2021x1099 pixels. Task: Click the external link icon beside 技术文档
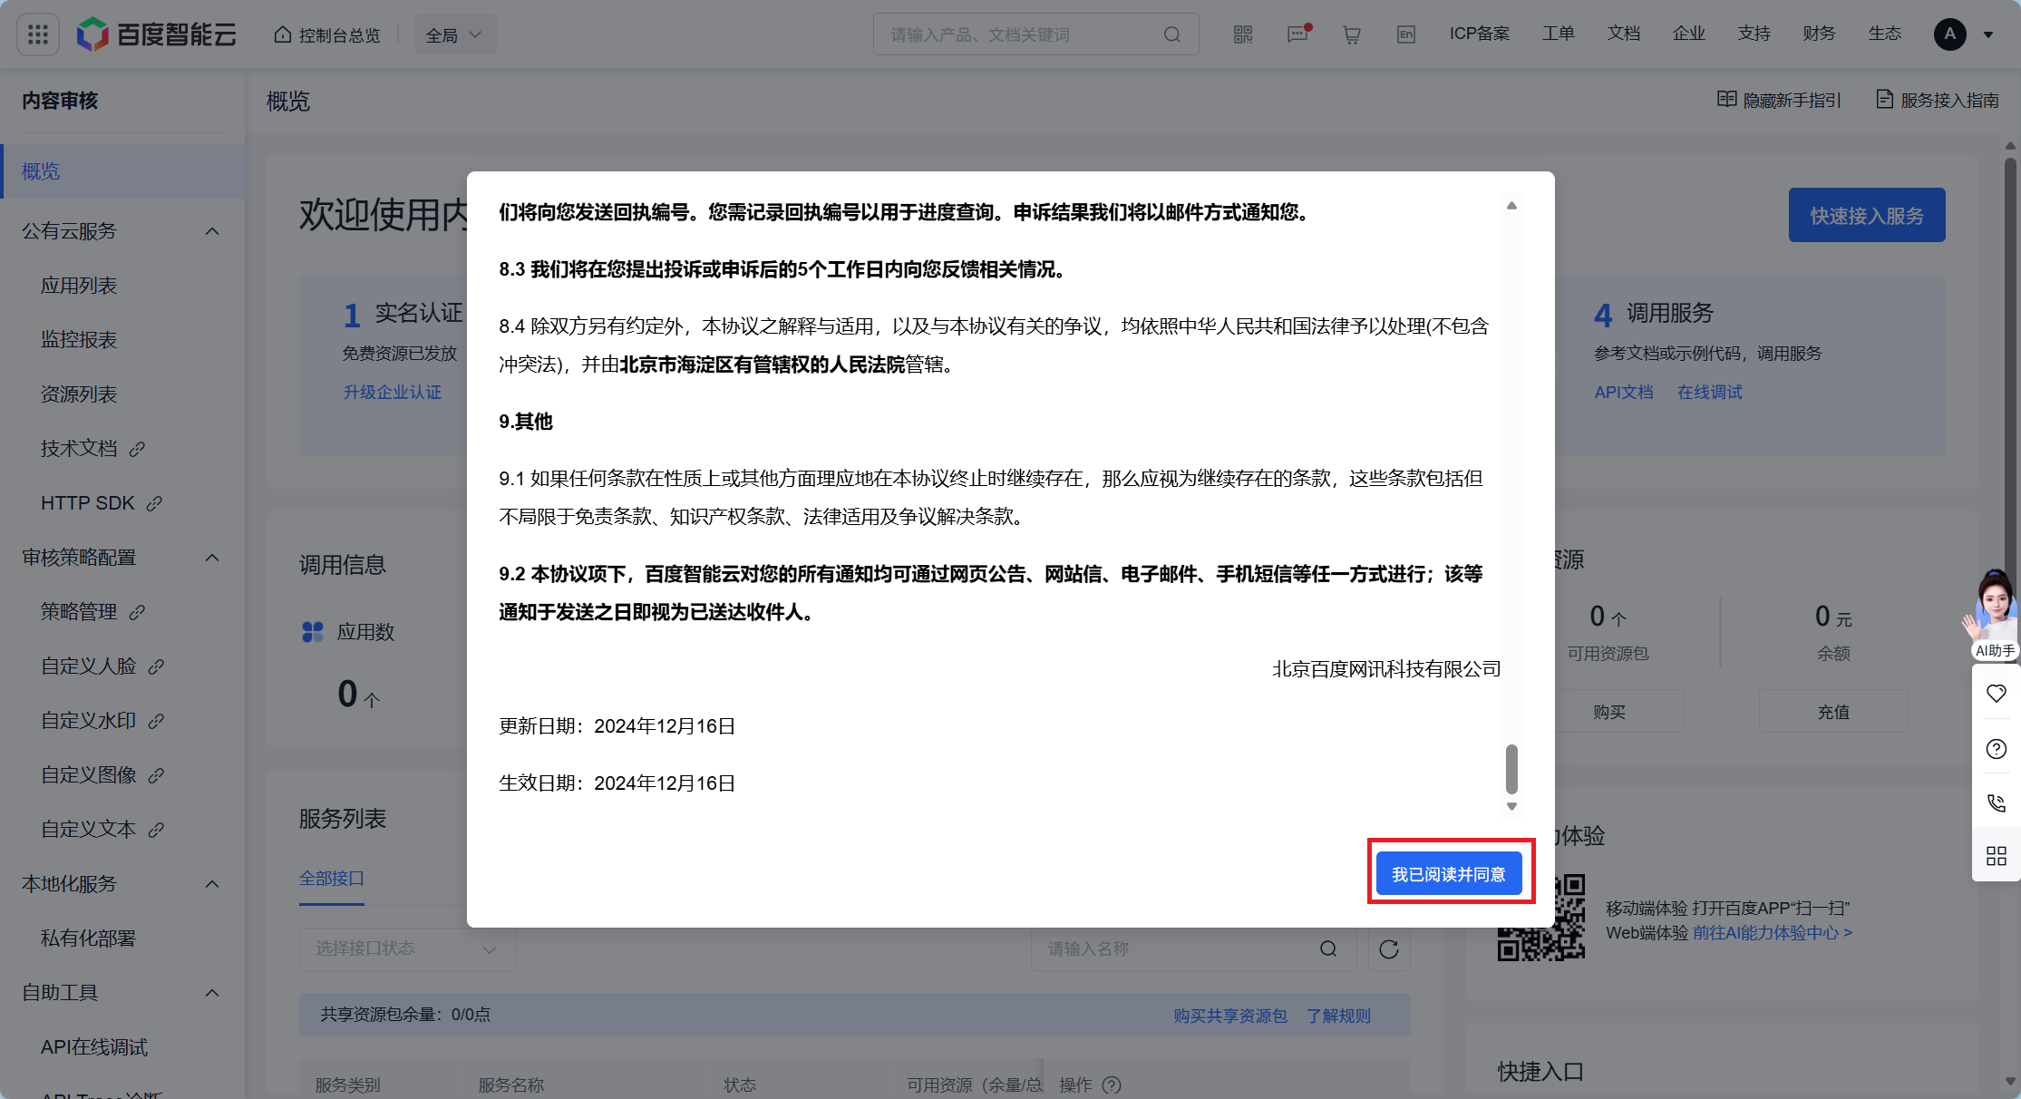(x=137, y=449)
